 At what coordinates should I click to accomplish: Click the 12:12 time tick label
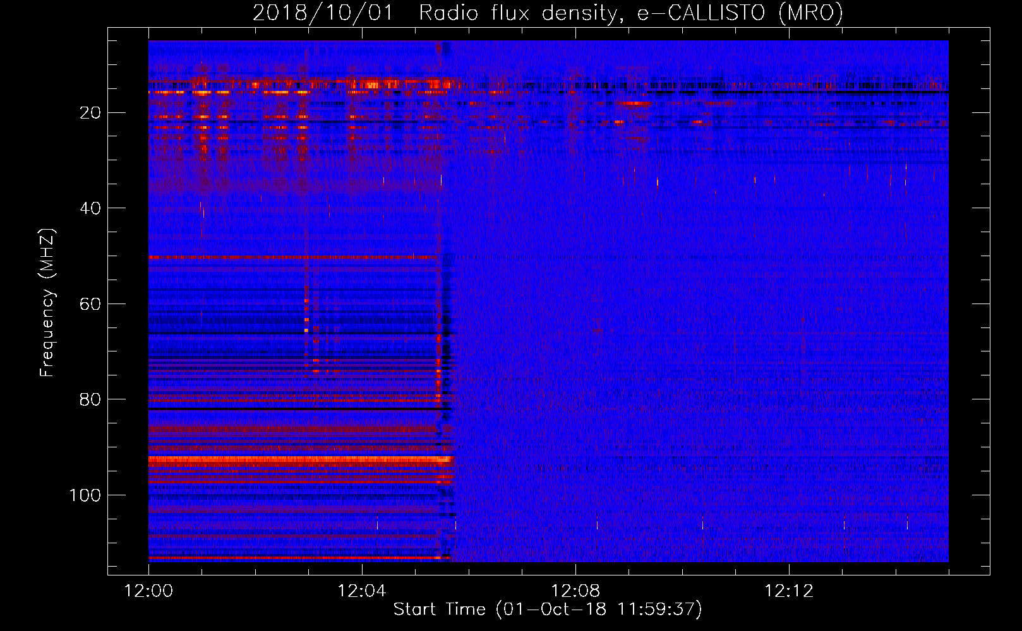(789, 591)
